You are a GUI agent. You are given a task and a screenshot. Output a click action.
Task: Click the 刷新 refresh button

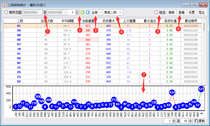coord(171,12)
